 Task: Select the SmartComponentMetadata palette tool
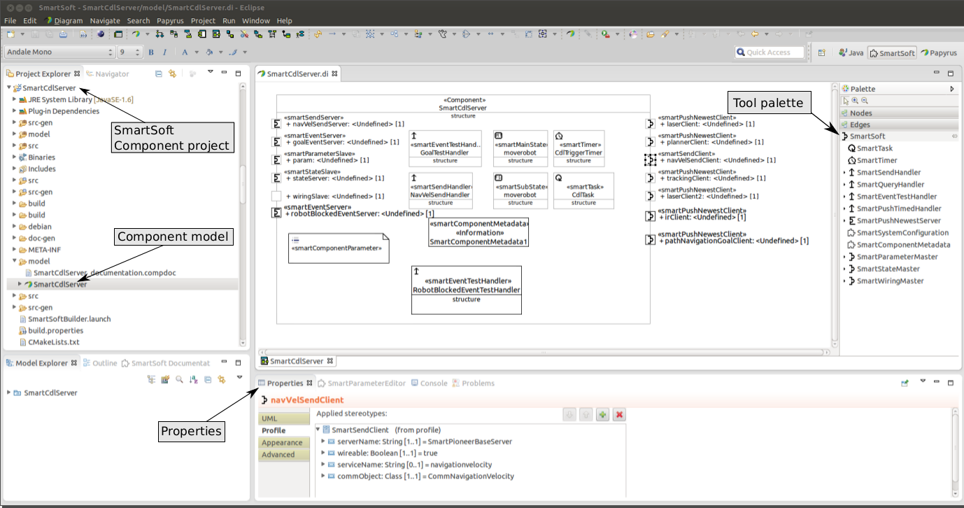[x=898, y=245]
